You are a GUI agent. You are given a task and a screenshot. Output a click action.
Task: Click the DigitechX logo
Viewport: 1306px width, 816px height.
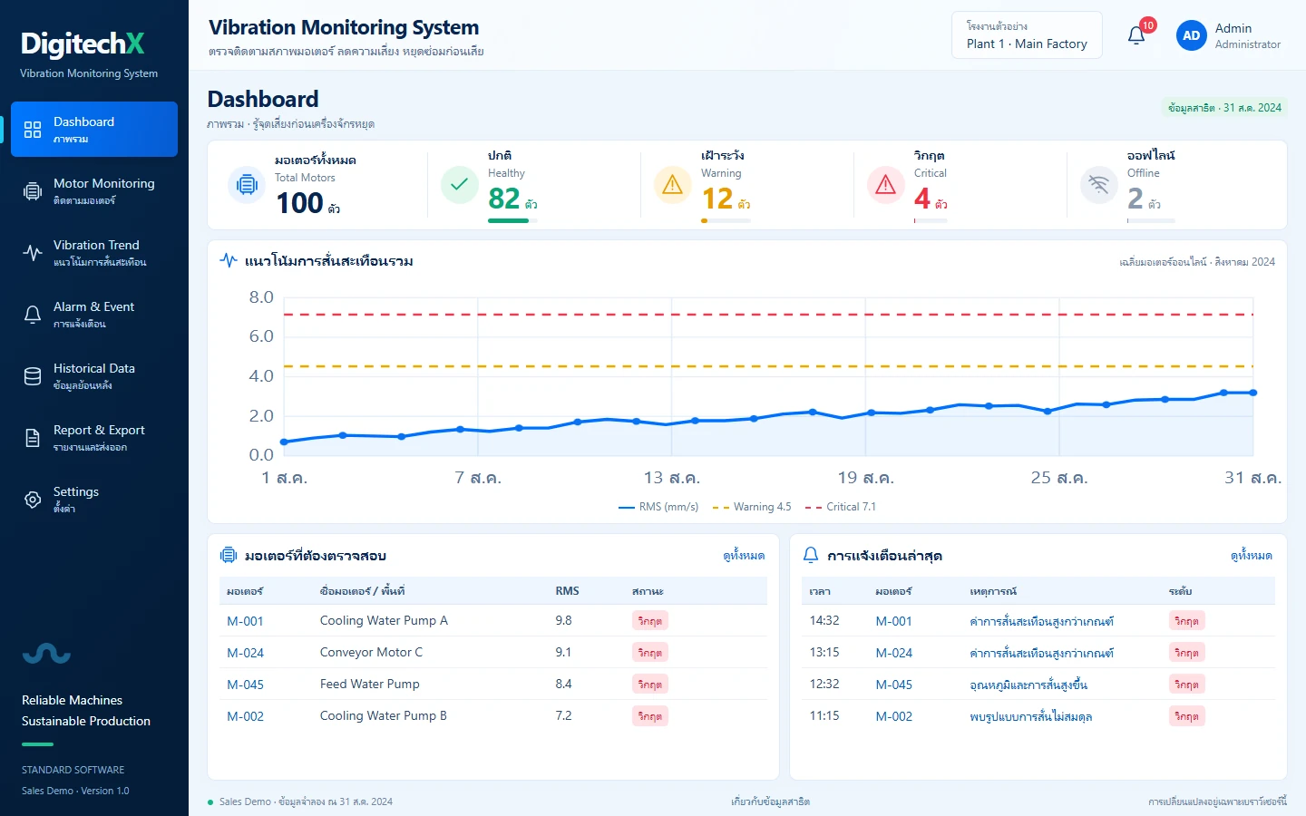pyautogui.click(x=83, y=44)
